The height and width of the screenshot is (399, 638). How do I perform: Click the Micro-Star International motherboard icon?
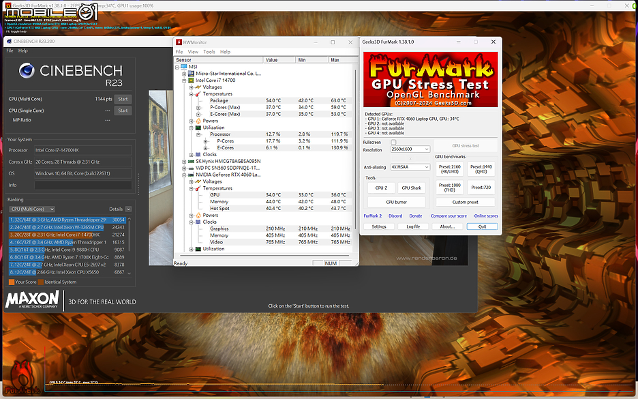click(191, 74)
